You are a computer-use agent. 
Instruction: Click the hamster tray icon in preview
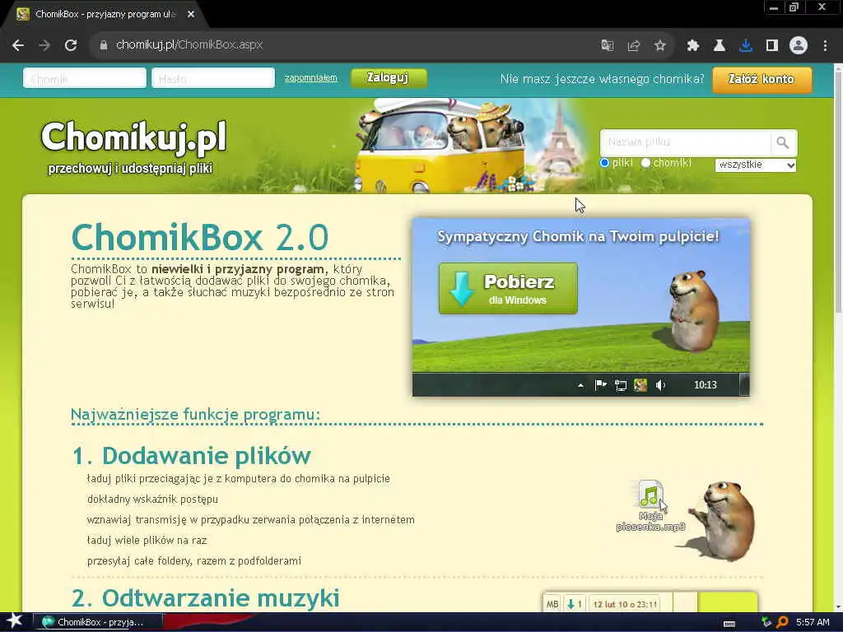point(640,385)
